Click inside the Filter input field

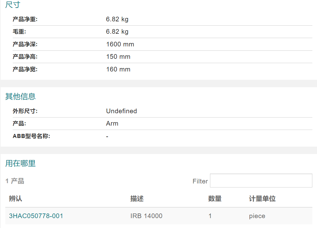(x=261, y=181)
